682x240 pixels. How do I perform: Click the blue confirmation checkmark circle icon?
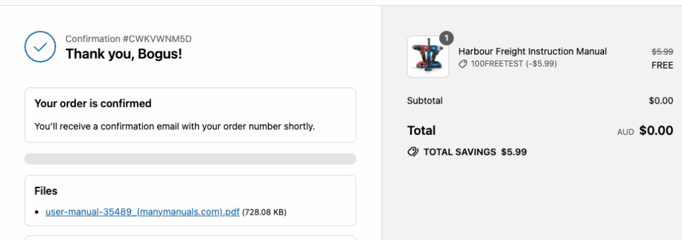pos(40,47)
